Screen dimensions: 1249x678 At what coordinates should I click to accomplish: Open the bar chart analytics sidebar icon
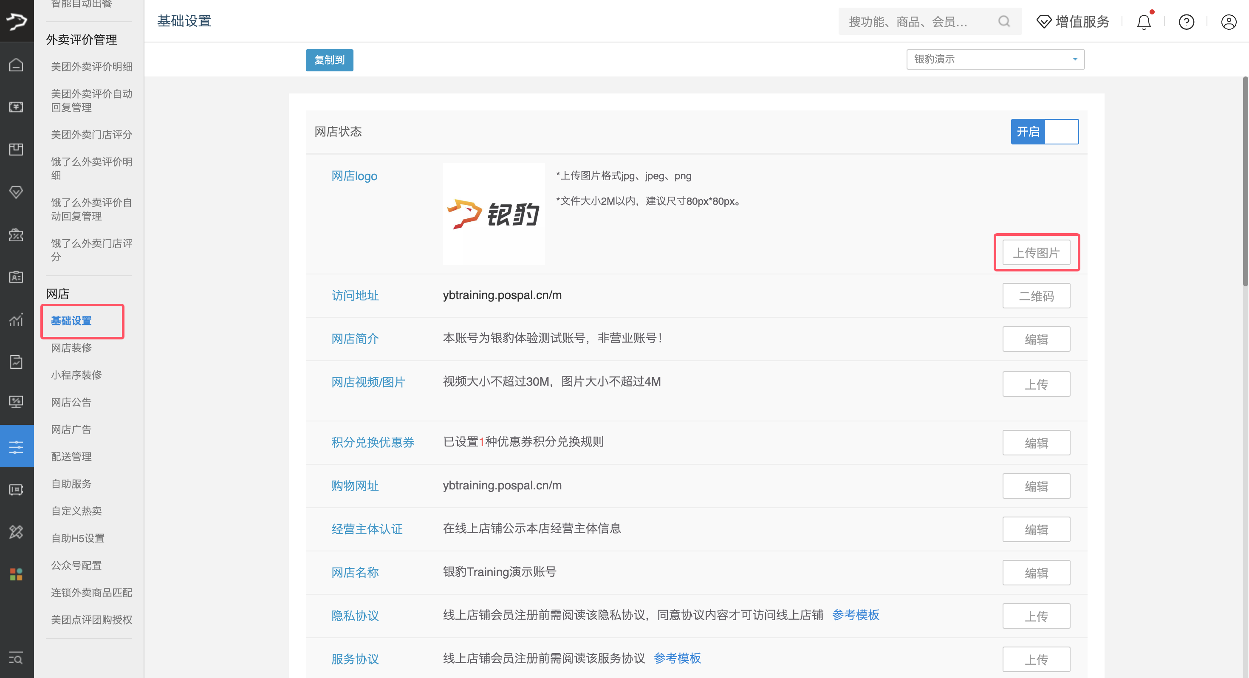16,319
